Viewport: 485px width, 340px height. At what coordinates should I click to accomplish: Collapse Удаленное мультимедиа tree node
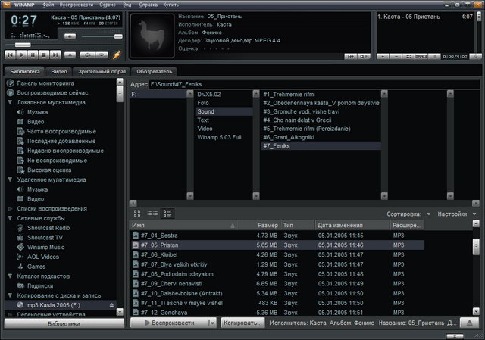point(10,179)
